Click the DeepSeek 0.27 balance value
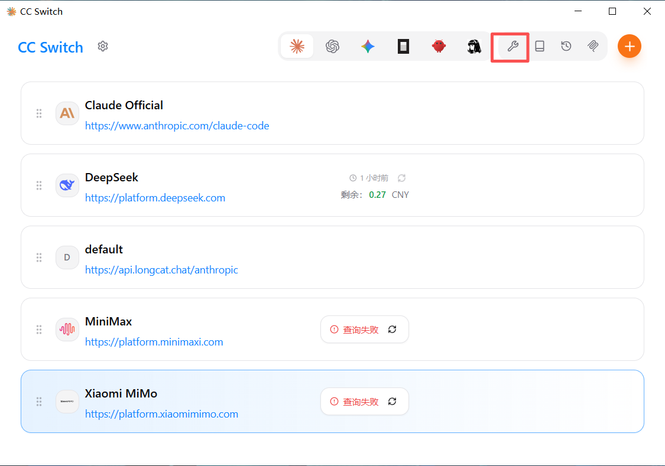 point(378,195)
